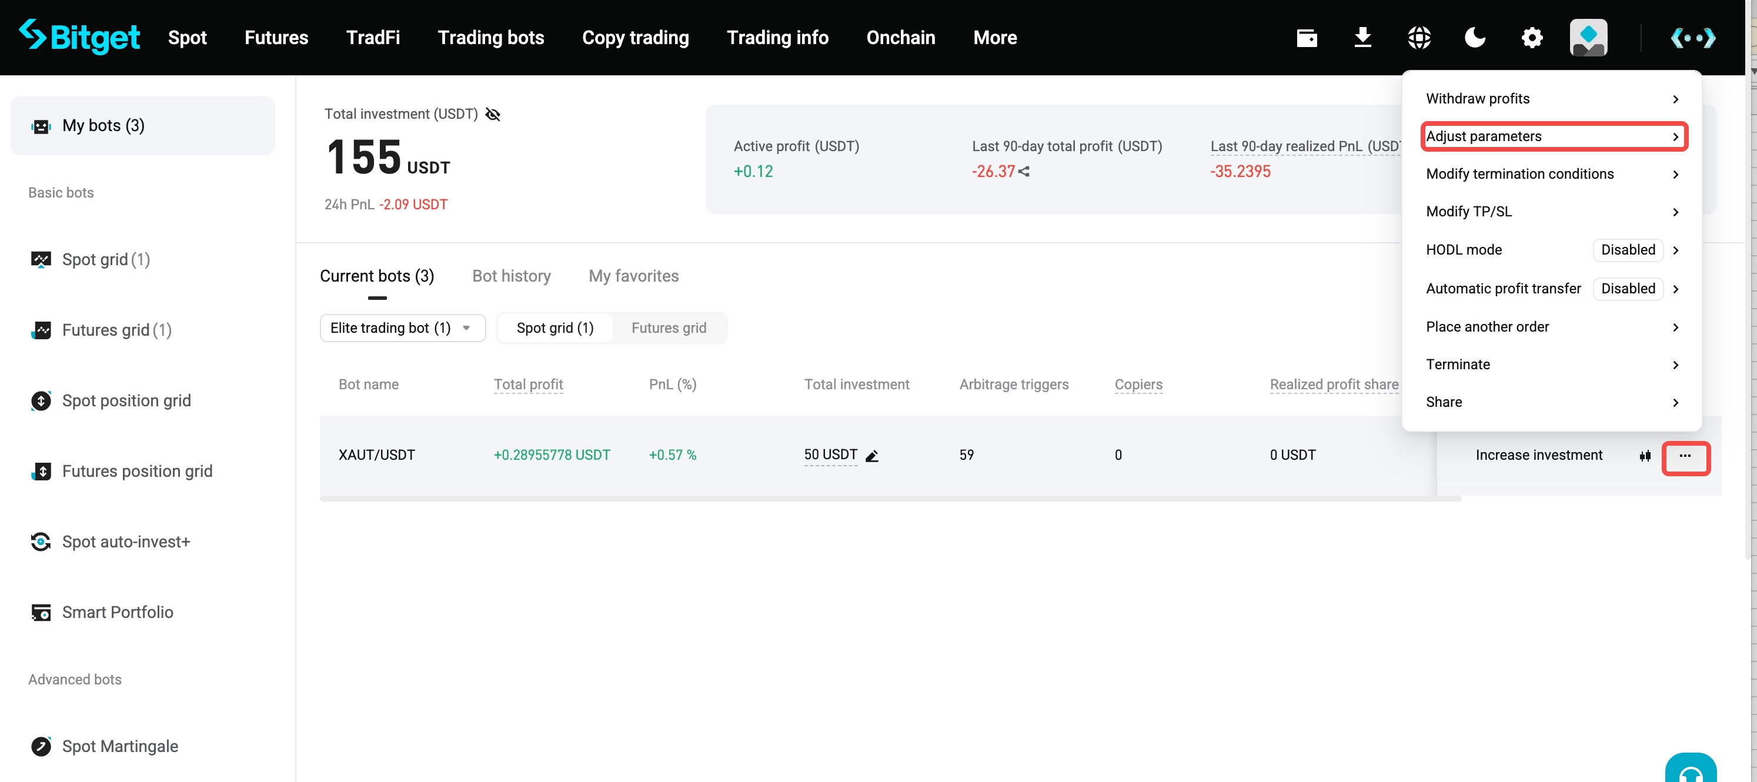Click the Increase investment button
1757x782 pixels.
(x=1538, y=456)
